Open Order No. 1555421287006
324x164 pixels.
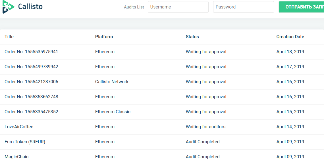coord(32,82)
